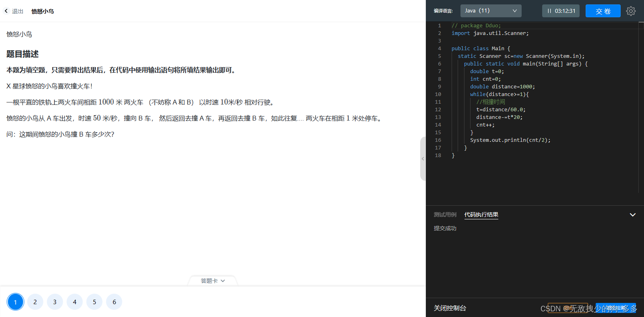Select the 代码执行结果 tab
Viewport: 644px width, 317px height.
481,215
